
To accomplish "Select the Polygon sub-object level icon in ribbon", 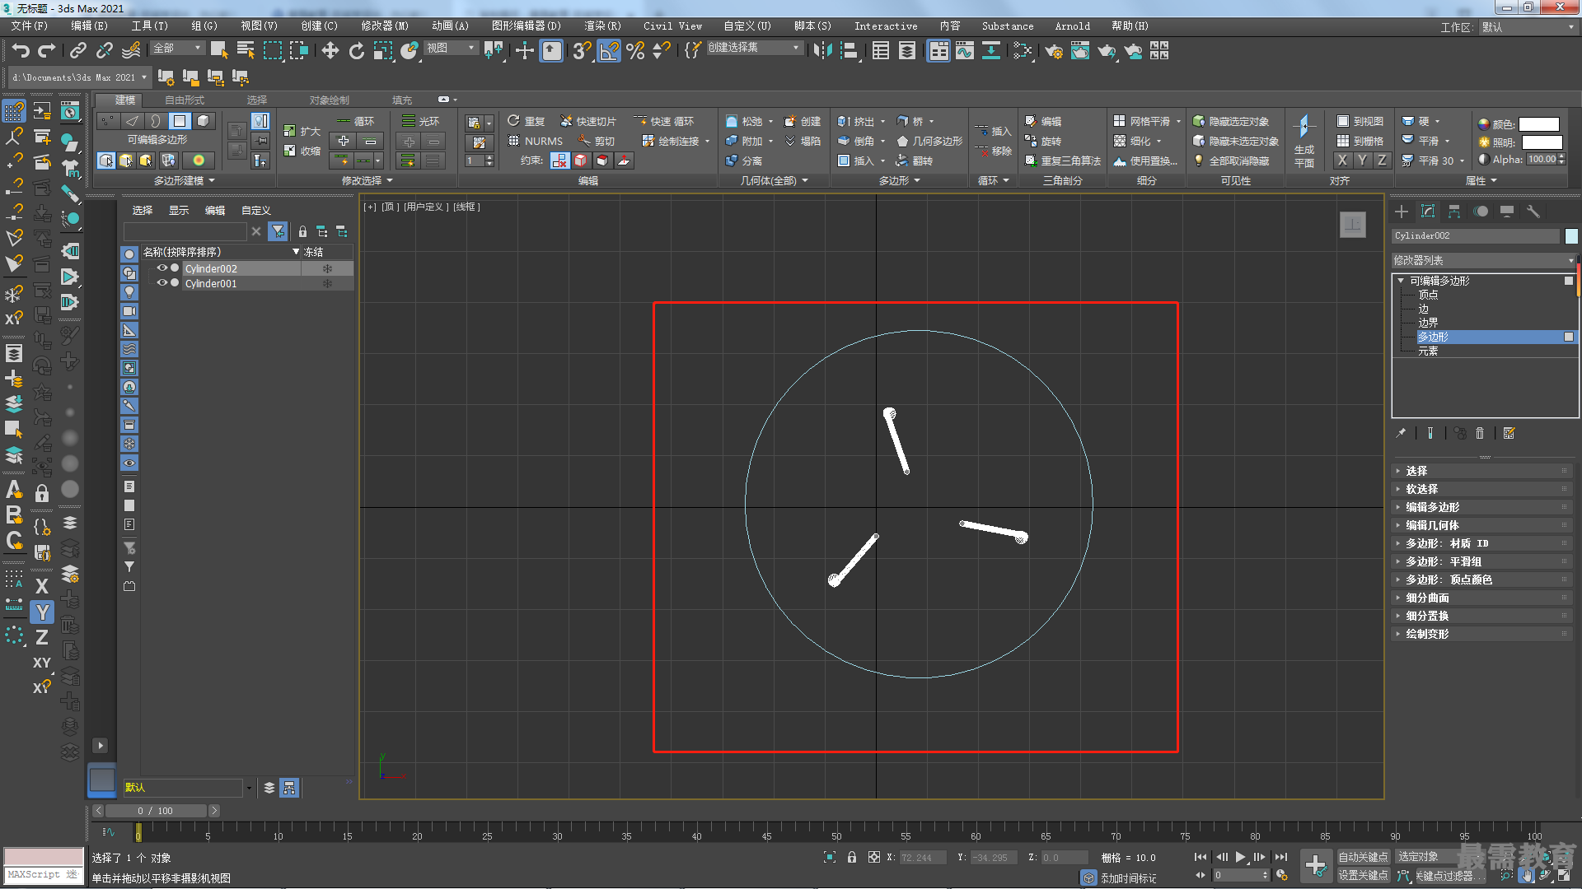I will 180,121.
